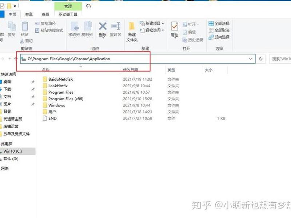Click Select none in ribbon
291x218 pixels.
[x=219, y=30]
